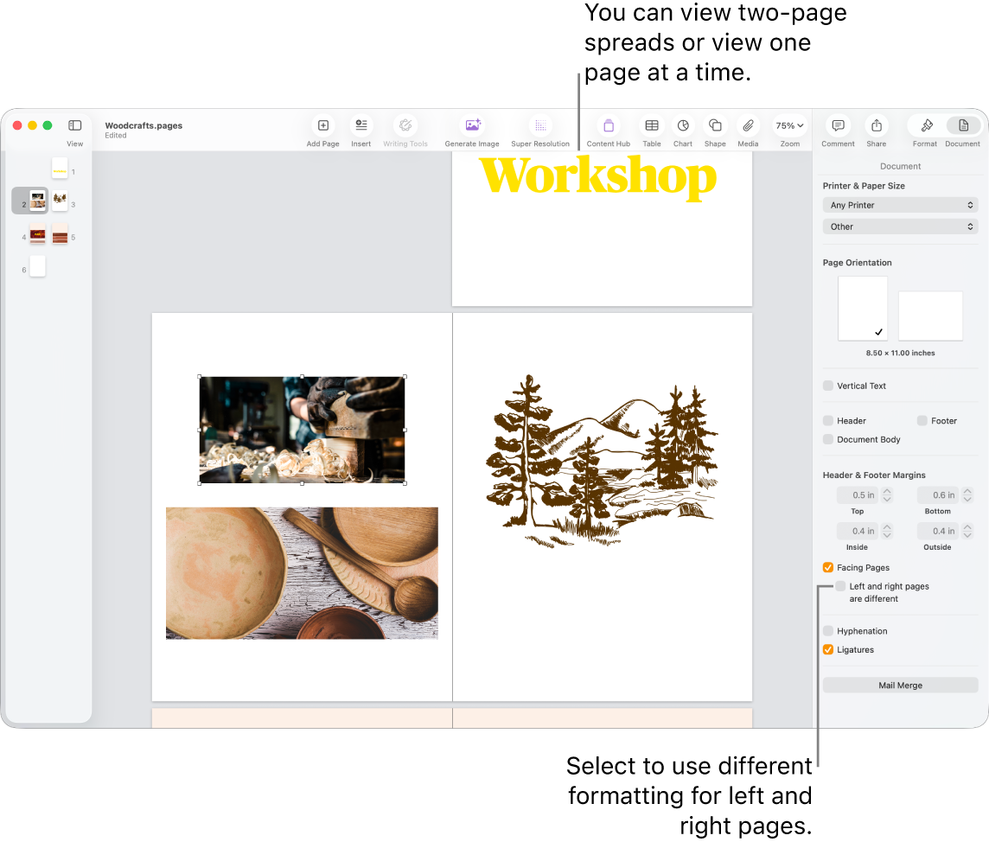This screenshot has width=989, height=842.
Task: Click the Super Resolution icon
Action: (x=540, y=125)
